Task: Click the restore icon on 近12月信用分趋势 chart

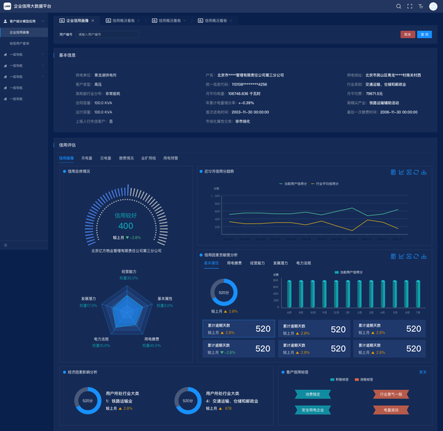Action: (409, 172)
